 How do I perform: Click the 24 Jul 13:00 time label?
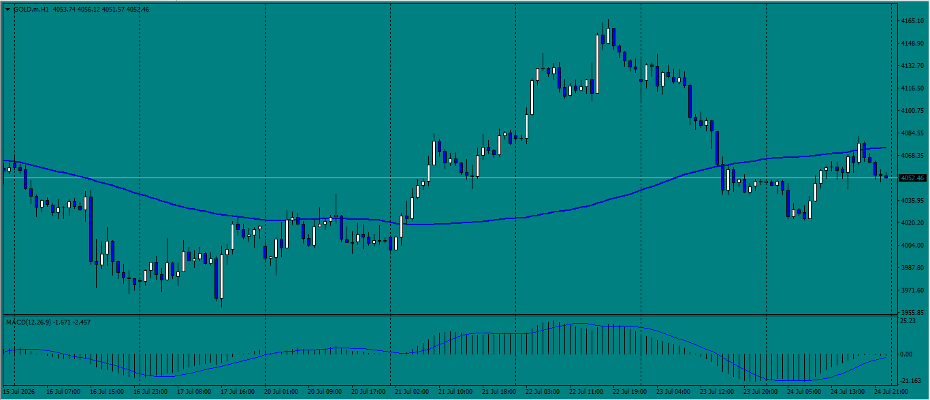pyautogui.click(x=848, y=393)
